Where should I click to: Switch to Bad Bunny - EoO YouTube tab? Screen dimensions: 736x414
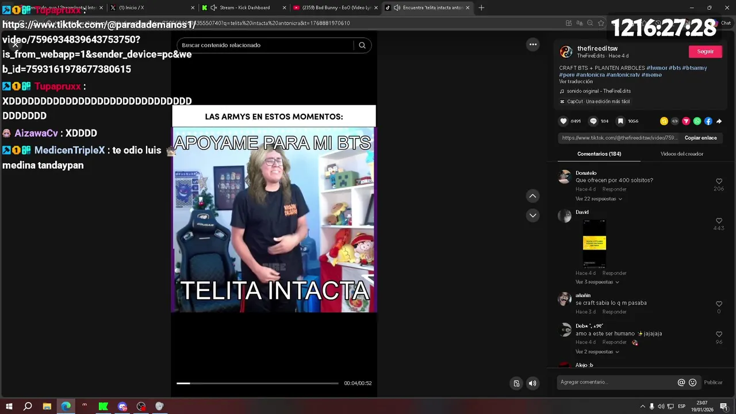click(x=335, y=7)
